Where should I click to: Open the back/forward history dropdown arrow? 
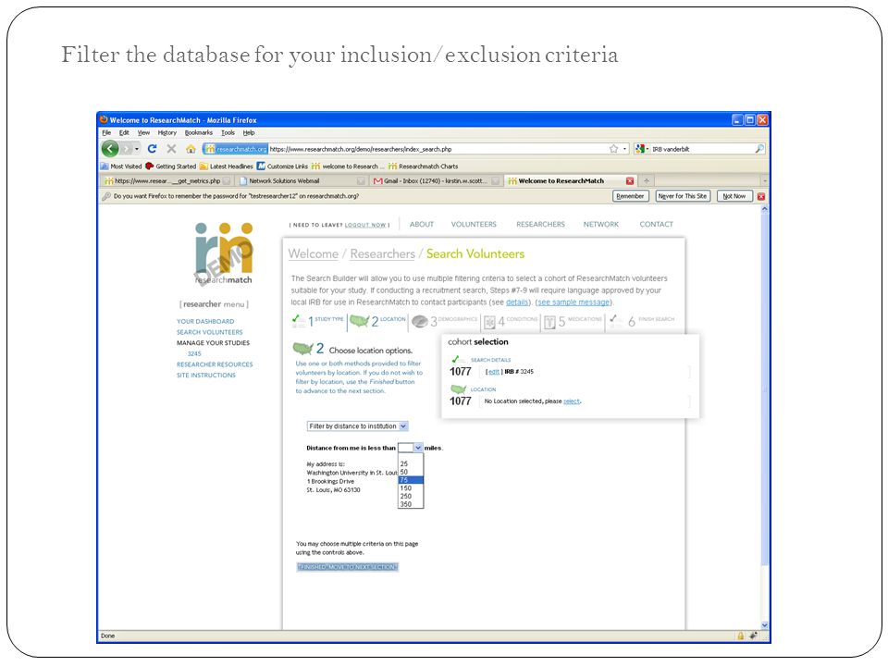[x=137, y=149]
